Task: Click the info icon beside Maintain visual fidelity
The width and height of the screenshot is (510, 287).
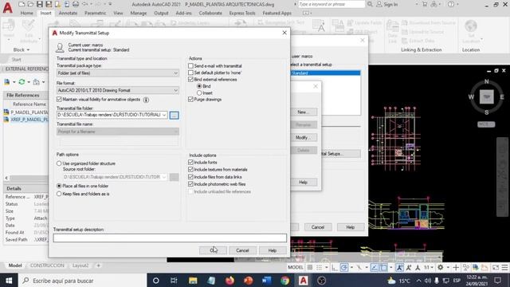Action: click(146, 100)
